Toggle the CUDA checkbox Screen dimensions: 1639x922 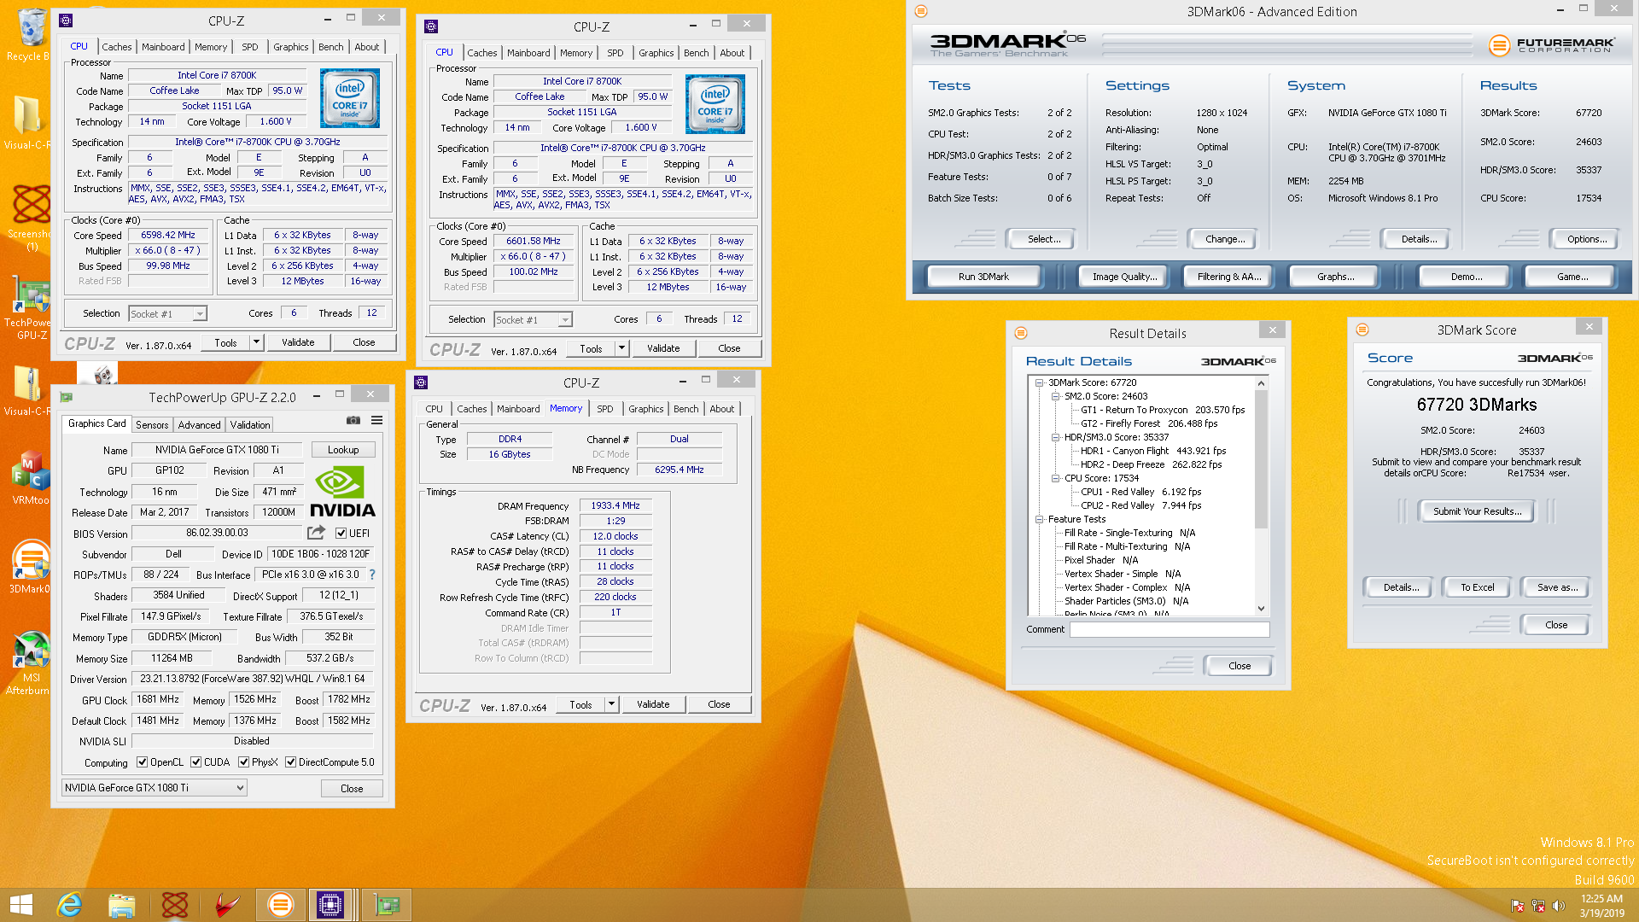(195, 762)
